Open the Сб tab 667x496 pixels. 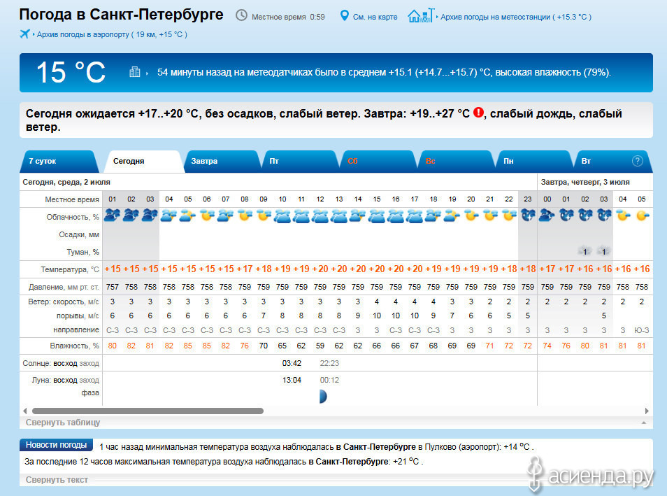[x=378, y=162]
